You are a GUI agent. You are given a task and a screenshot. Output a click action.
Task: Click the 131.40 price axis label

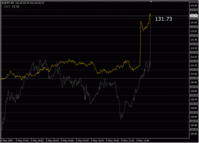click(x=194, y=44)
